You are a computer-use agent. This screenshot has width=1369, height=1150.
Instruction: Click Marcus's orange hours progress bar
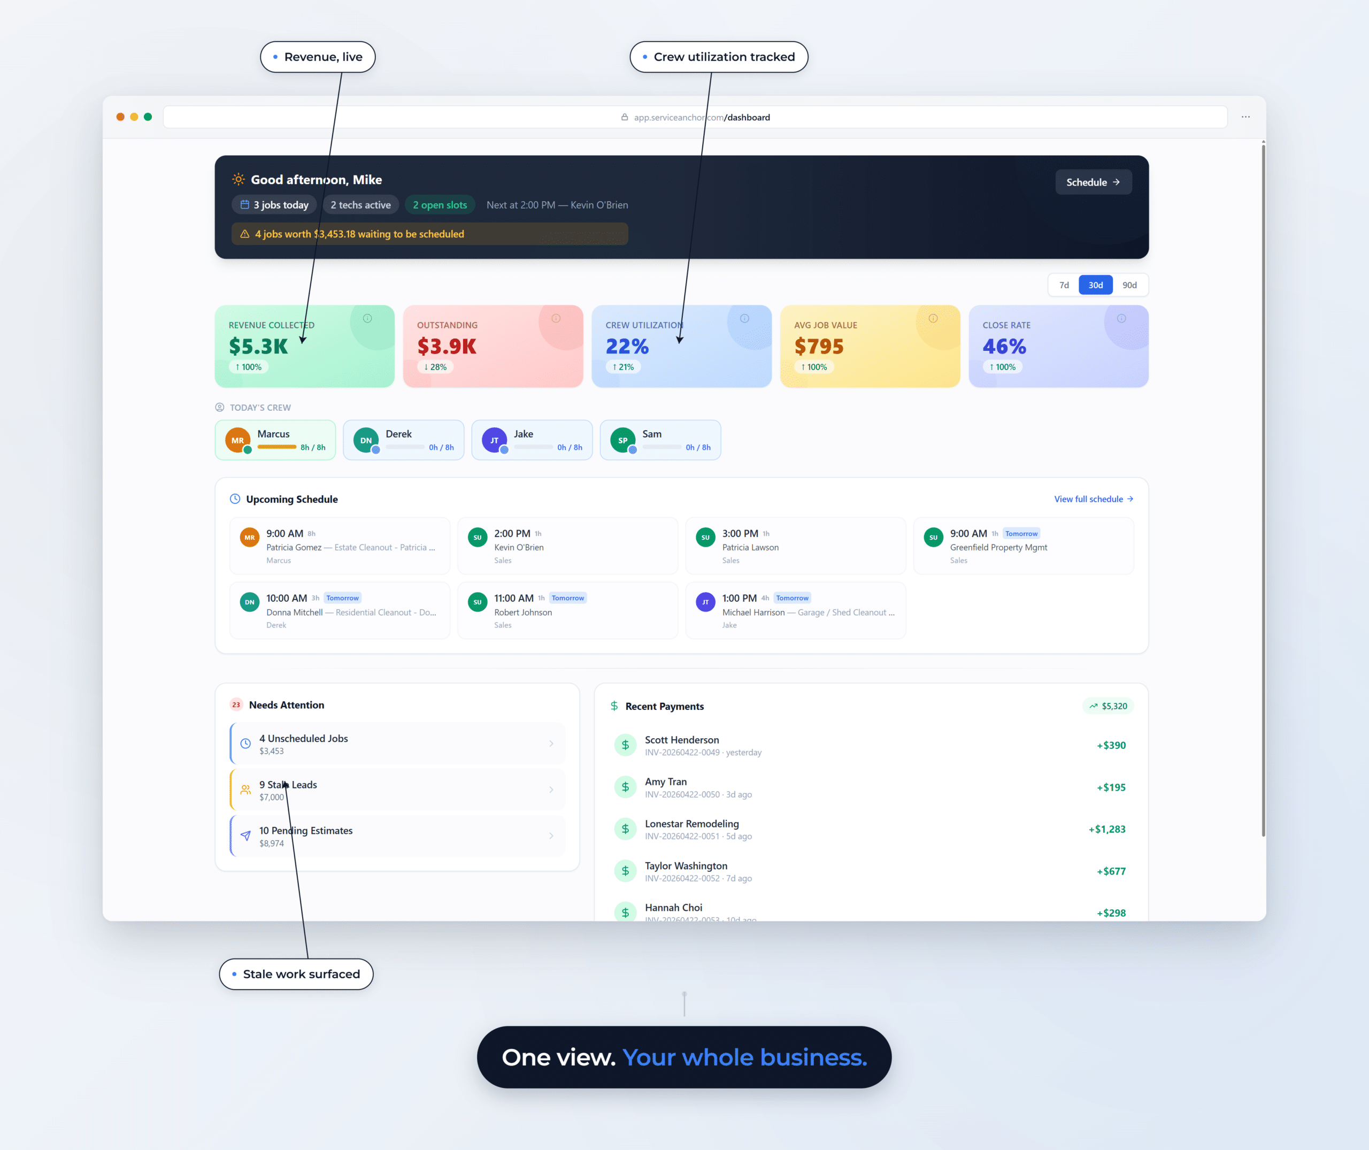click(x=277, y=447)
